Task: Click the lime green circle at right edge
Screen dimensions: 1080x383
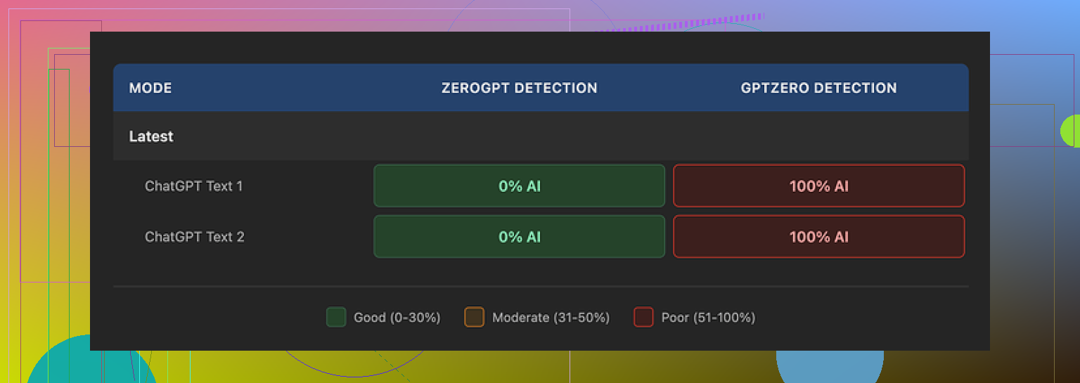Action: (x=1071, y=131)
